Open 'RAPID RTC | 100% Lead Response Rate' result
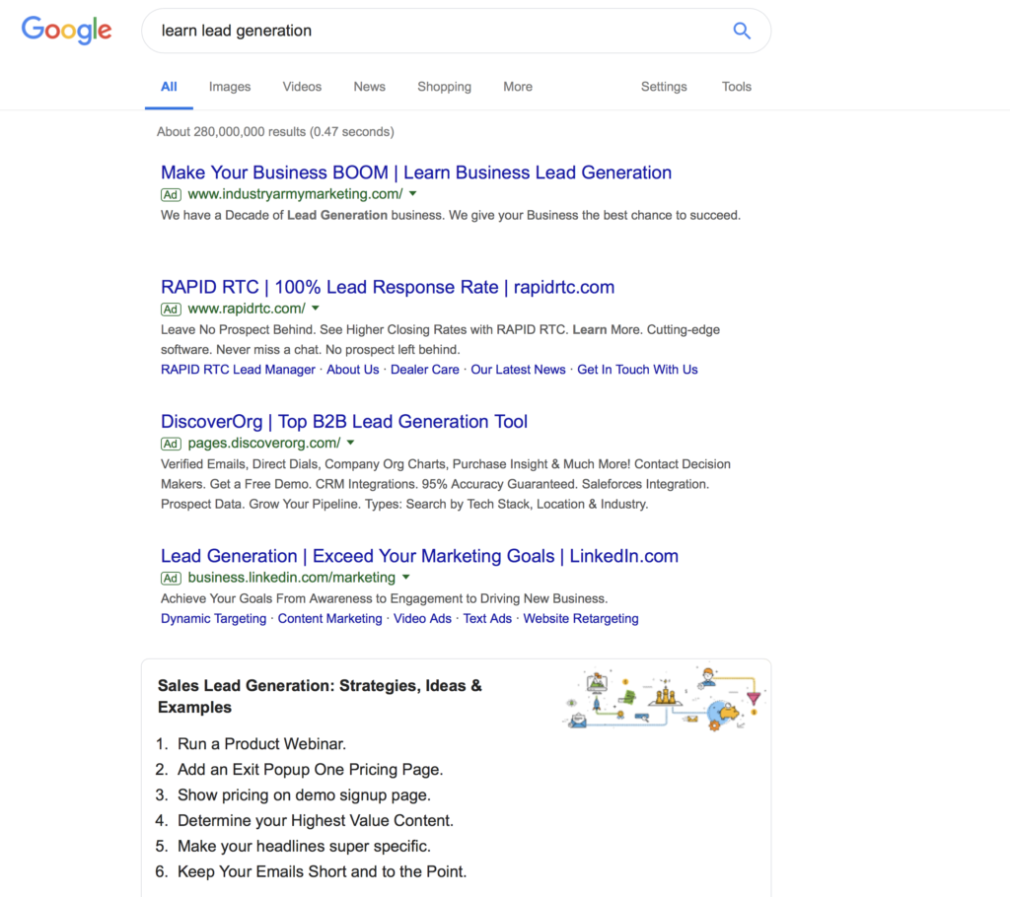Screen dimensions: 1010x897 point(388,287)
